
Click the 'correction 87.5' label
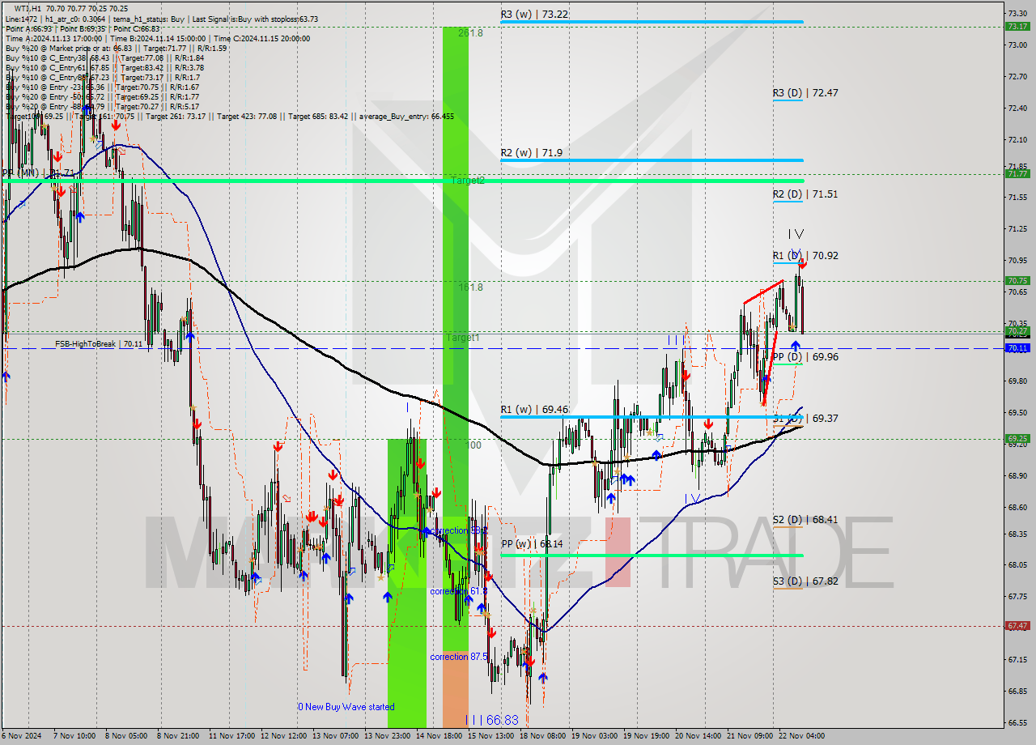click(459, 657)
